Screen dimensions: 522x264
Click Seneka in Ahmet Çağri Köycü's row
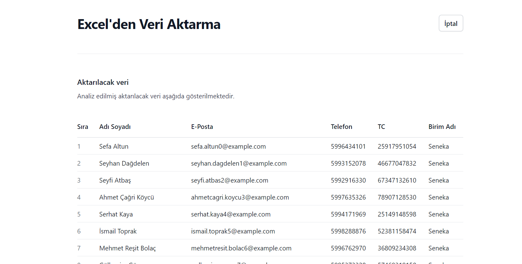point(439,197)
